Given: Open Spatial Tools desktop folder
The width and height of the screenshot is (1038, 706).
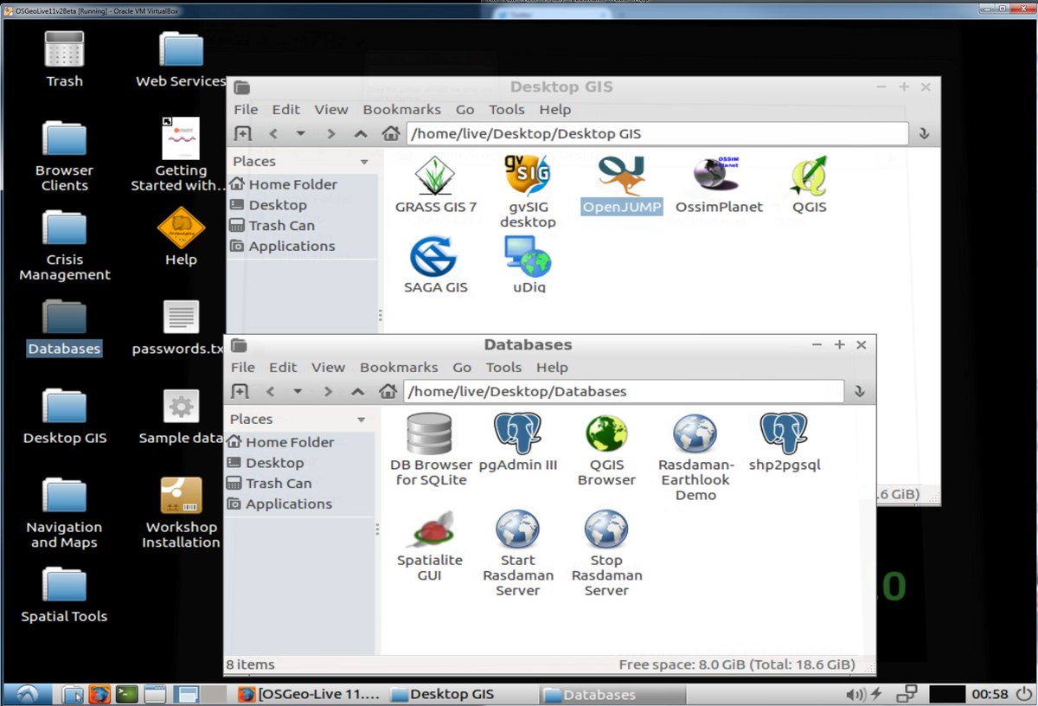Looking at the screenshot, I should tap(64, 587).
